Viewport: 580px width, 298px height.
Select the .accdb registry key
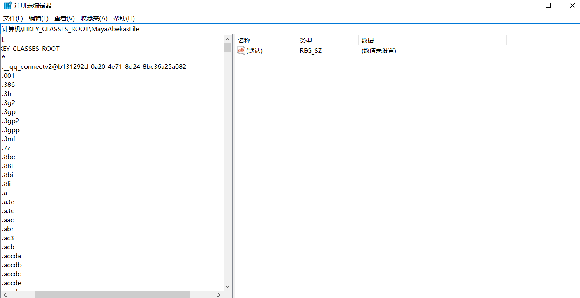click(12, 265)
